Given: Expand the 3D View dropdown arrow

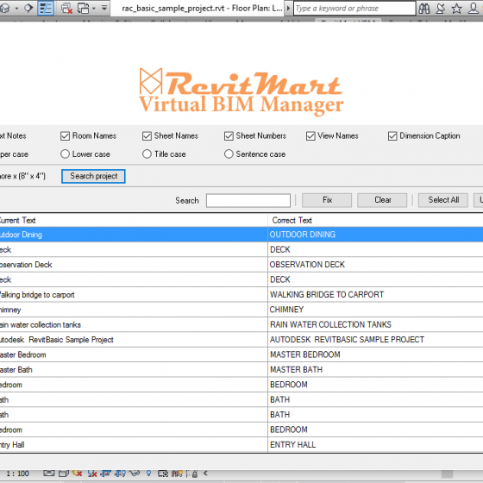Looking at the screenshot, I should [16, 9].
